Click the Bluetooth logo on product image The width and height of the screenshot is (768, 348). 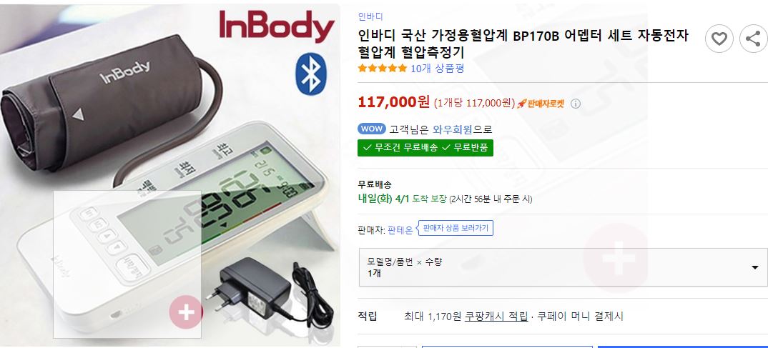pyautogui.click(x=310, y=74)
